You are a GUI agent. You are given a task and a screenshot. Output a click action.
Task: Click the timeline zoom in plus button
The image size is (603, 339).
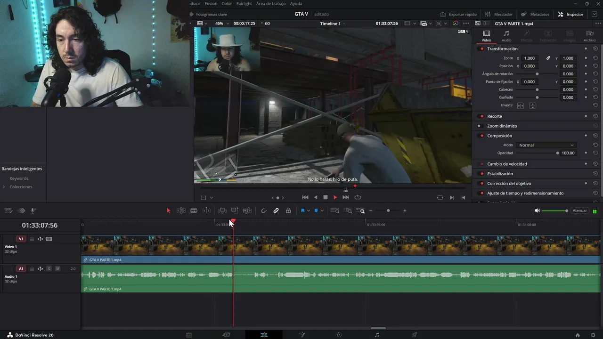(405, 210)
